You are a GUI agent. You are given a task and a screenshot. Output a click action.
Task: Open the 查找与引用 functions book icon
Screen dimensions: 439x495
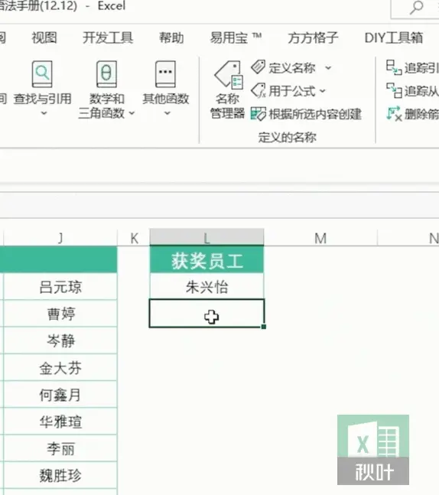click(42, 74)
